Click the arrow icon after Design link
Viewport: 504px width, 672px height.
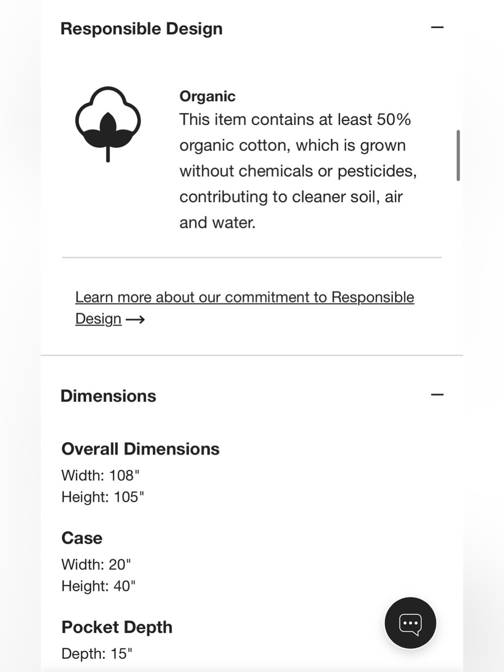(135, 320)
